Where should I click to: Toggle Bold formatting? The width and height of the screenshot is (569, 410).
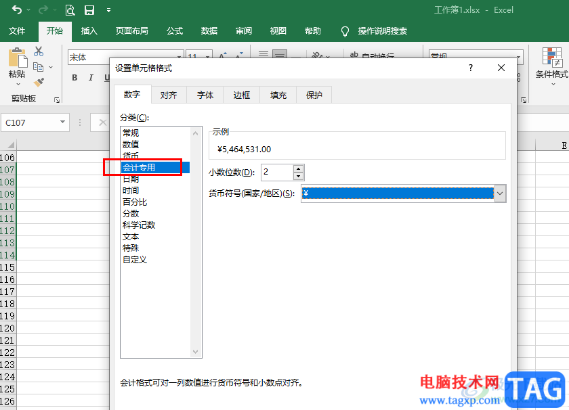(75, 78)
